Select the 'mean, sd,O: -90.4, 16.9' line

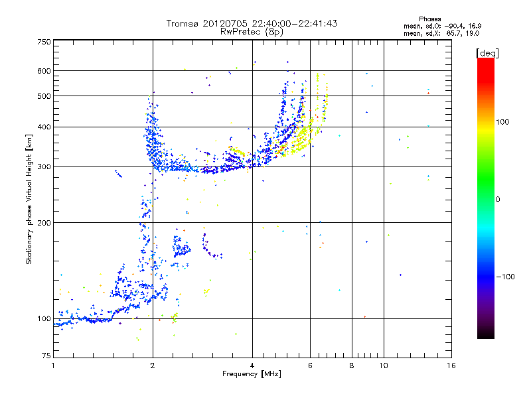[x=442, y=26]
